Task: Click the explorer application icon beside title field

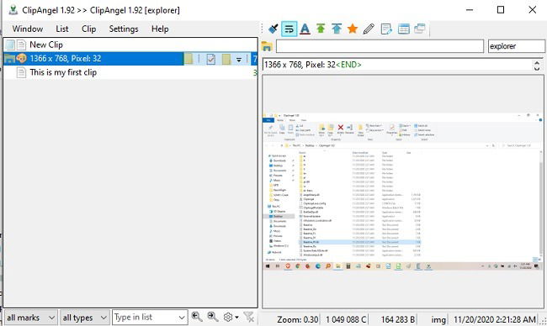Action: (267, 46)
